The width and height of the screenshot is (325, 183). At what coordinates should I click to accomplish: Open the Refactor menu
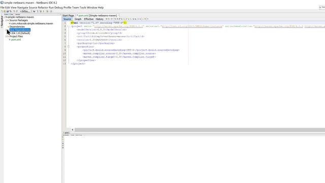click(x=43, y=8)
